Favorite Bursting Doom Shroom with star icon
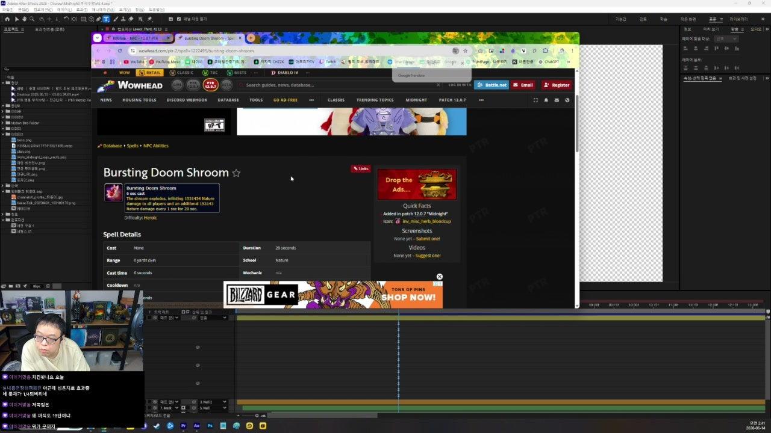The height and width of the screenshot is (433, 771). (236, 173)
